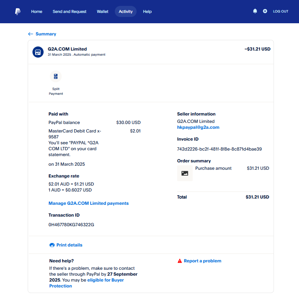Click the hkpaypal@g2a.com seller email link
This screenshot has width=299, height=300.
198,127
